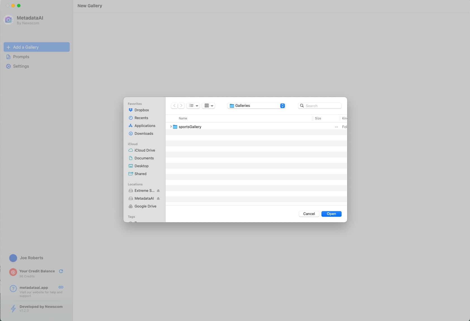
Task: Expand the sportsGallery folder disclosure arrow
Action: (171, 127)
